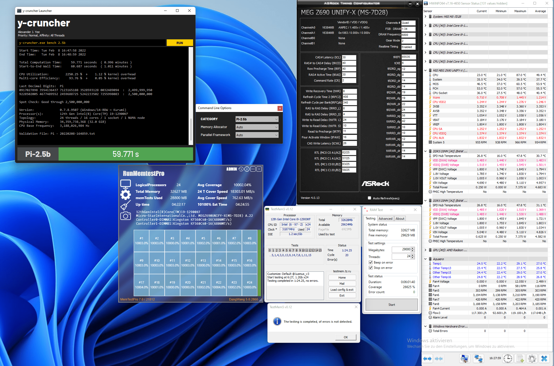Collapse the Aquaero sensor group
Viewport: 554px width, 366px height.
[425, 259]
